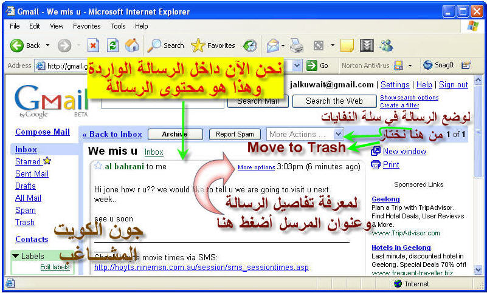487x293 pixels.
Task: Click the Gmail search text field
Action: click(x=162, y=103)
